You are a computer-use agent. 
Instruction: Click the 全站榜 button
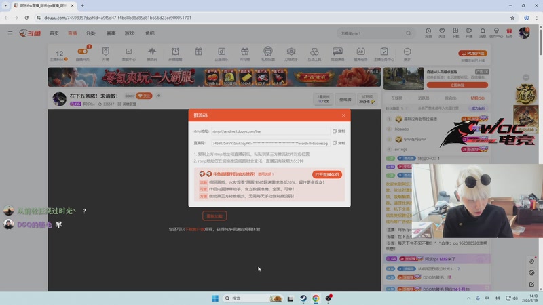pos(345,99)
